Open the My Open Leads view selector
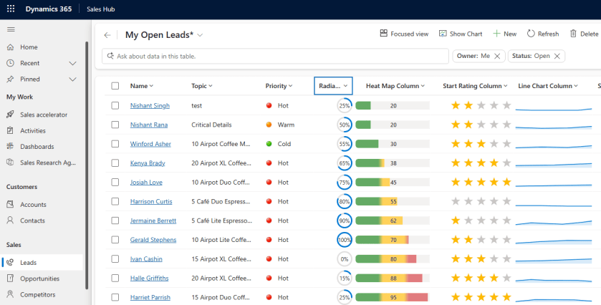 (x=200, y=35)
